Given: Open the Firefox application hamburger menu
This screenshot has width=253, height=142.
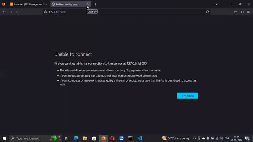Looking at the screenshot, I should pos(249,12).
